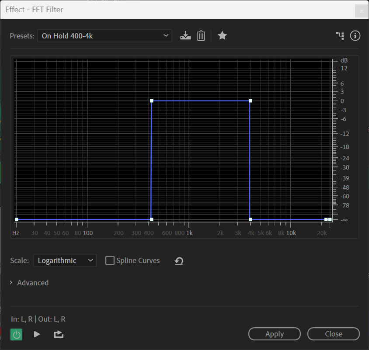Open the effect info icon
This screenshot has width=369, height=350.
(355, 36)
